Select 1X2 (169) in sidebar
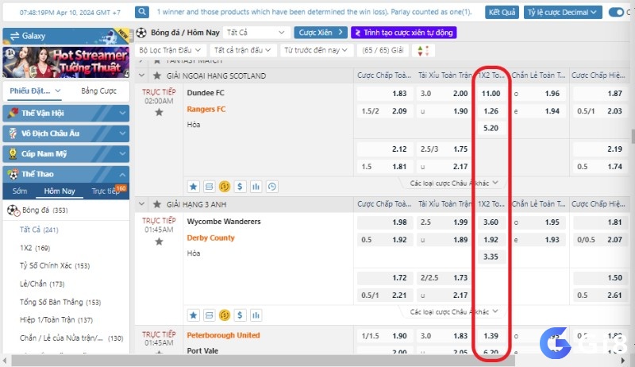Image resolution: width=635 pixels, height=367 pixels. [x=35, y=248]
